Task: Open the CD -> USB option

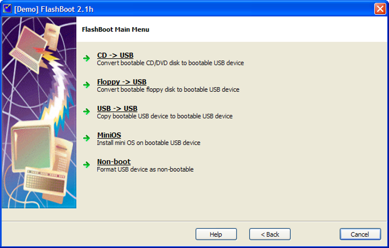Action: pos(115,55)
